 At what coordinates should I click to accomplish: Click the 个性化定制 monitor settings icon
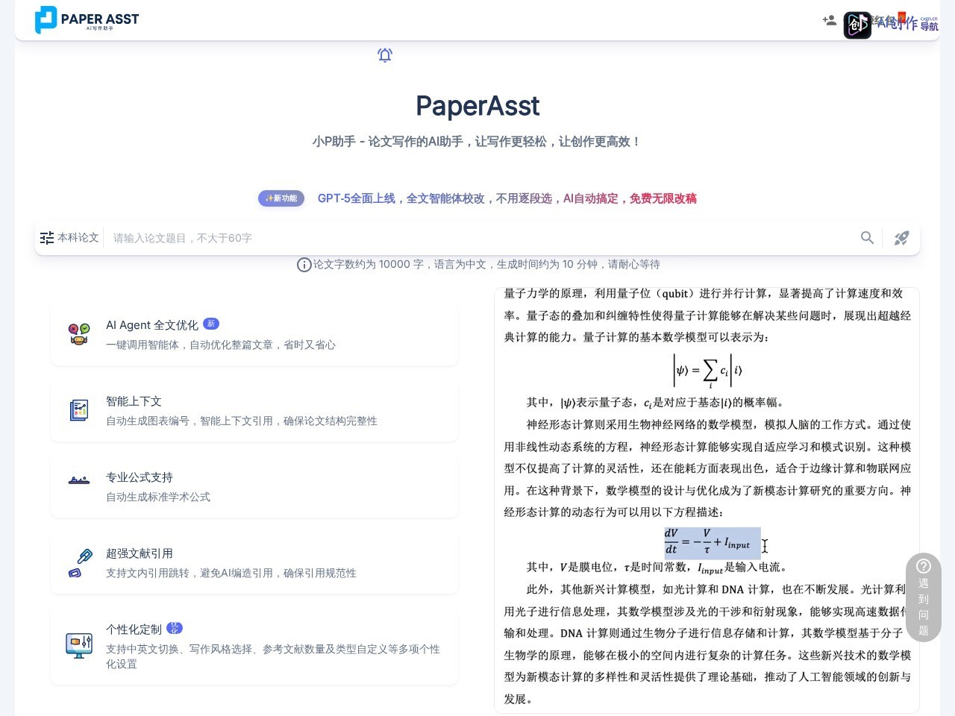coord(79,645)
